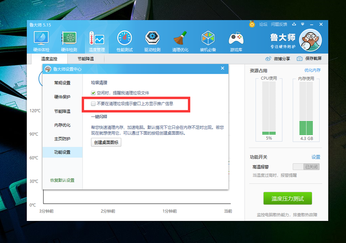Open the 驱动检测 driver detection icon
Screen dimensions: 346x243
(152, 41)
